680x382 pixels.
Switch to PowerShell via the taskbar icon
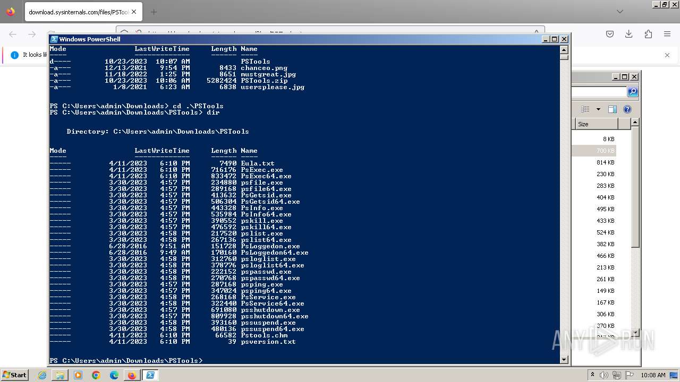pyautogui.click(x=150, y=375)
